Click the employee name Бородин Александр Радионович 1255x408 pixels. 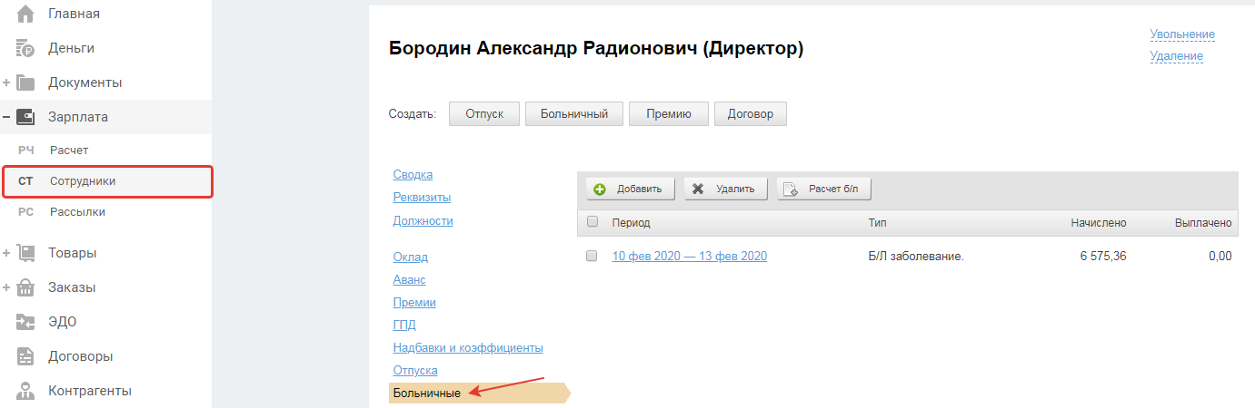[x=543, y=49]
